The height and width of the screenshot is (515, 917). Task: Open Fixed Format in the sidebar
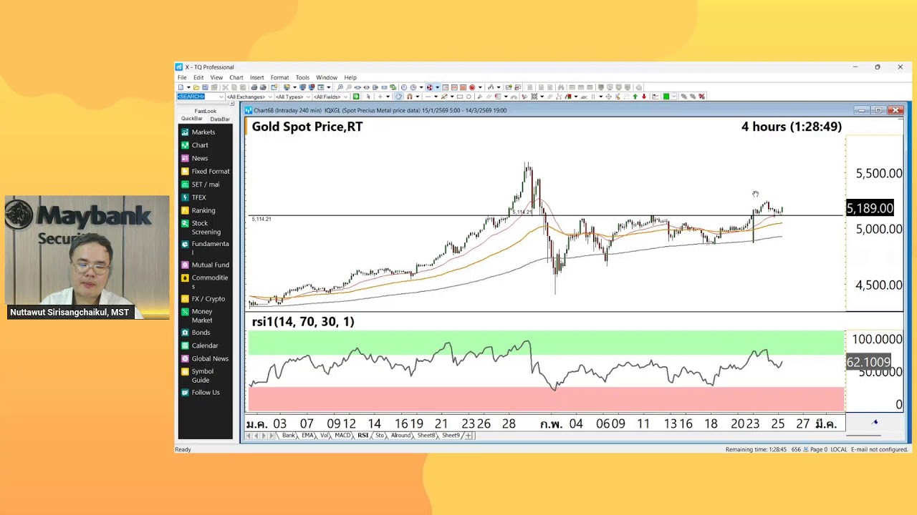[x=206, y=172]
